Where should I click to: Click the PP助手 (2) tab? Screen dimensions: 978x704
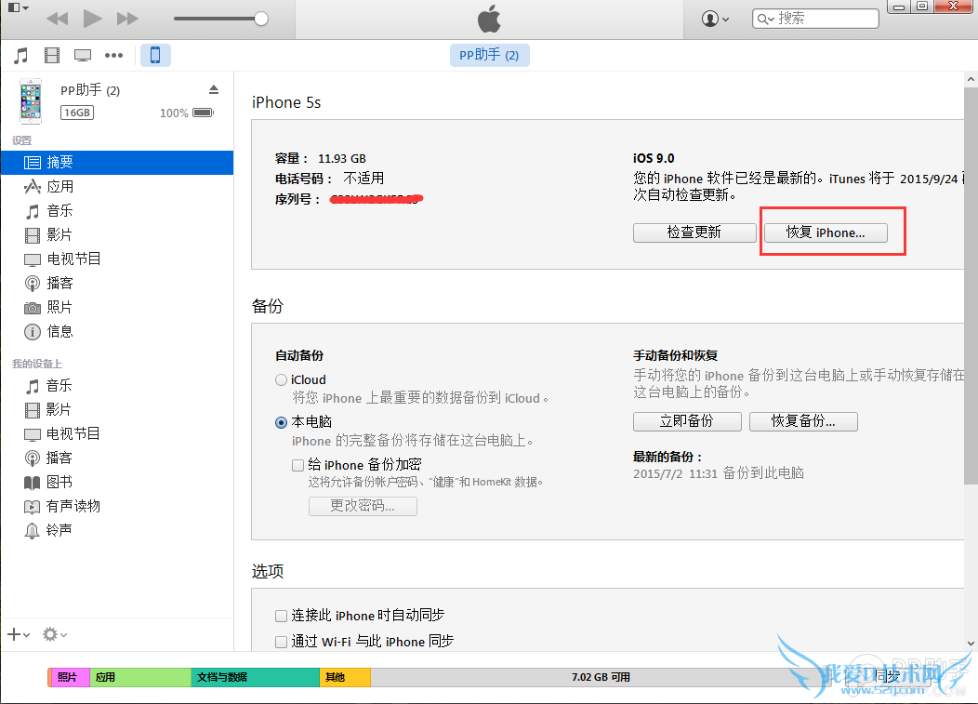pos(490,55)
